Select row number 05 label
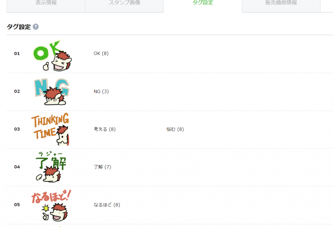Viewport: 333px width, 227px height. coord(17,205)
